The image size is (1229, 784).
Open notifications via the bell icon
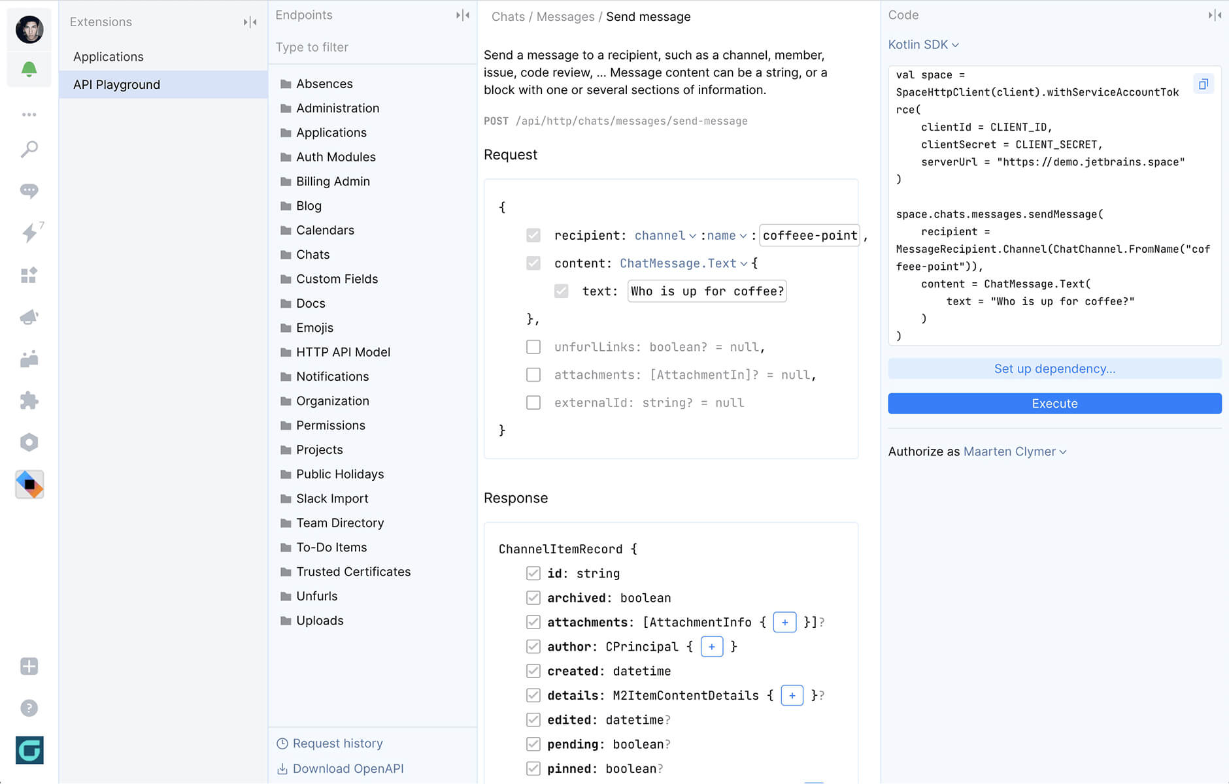tap(29, 69)
